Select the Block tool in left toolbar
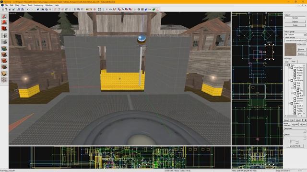The image size is (307, 172). [x=4, y=42]
